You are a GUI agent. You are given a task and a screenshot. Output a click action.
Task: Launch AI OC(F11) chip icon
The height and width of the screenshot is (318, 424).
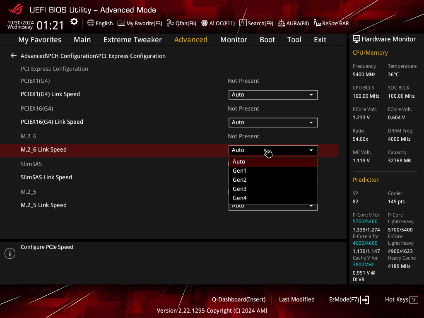click(x=205, y=23)
